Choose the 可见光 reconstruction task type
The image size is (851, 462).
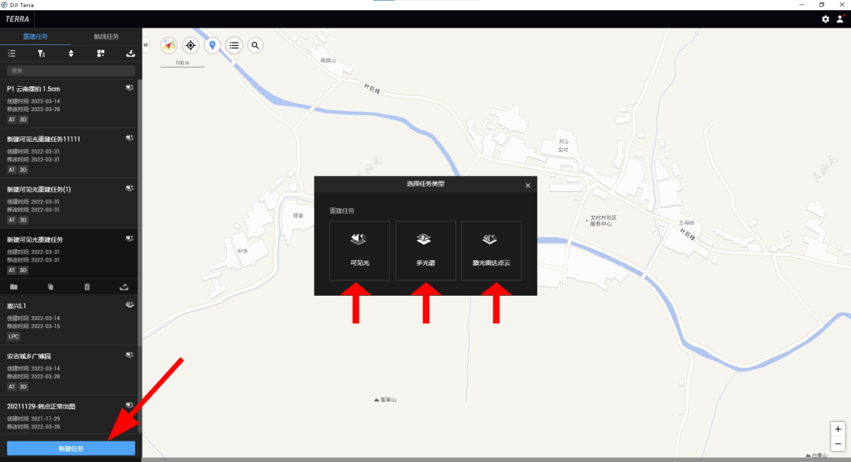pyautogui.click(x=360, y=250)
